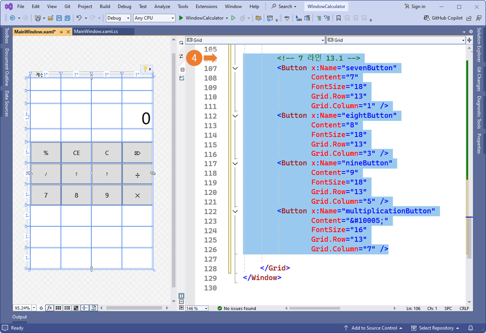Open the Analyze menu

click(x=162, y=6)
